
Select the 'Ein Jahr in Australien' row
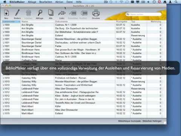82,99
